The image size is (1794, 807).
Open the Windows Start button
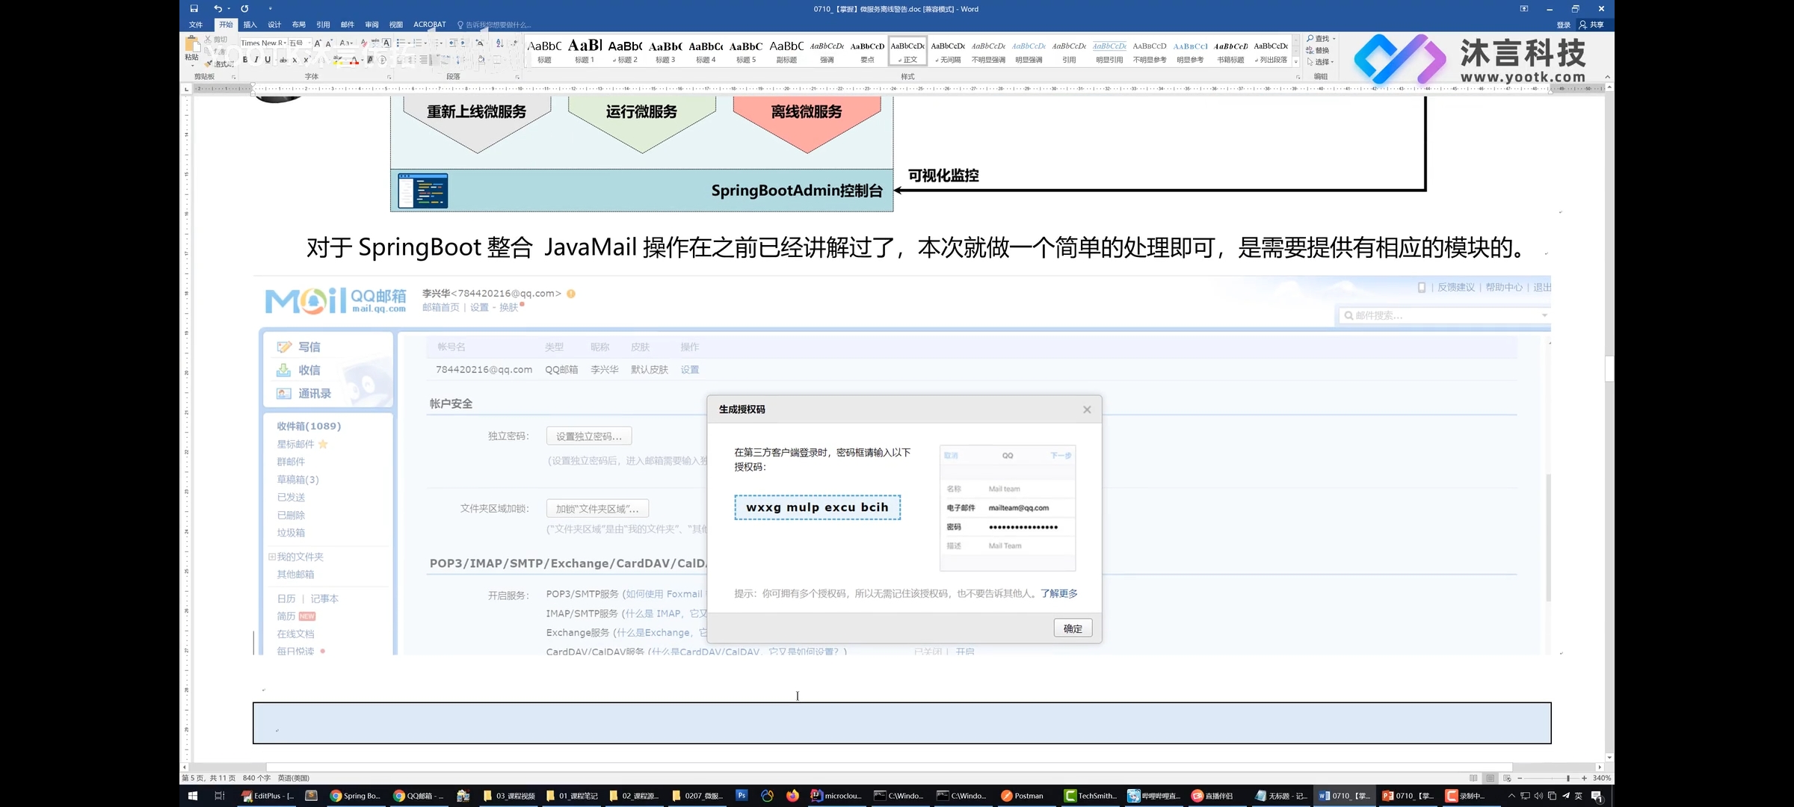tap(193, 796)
